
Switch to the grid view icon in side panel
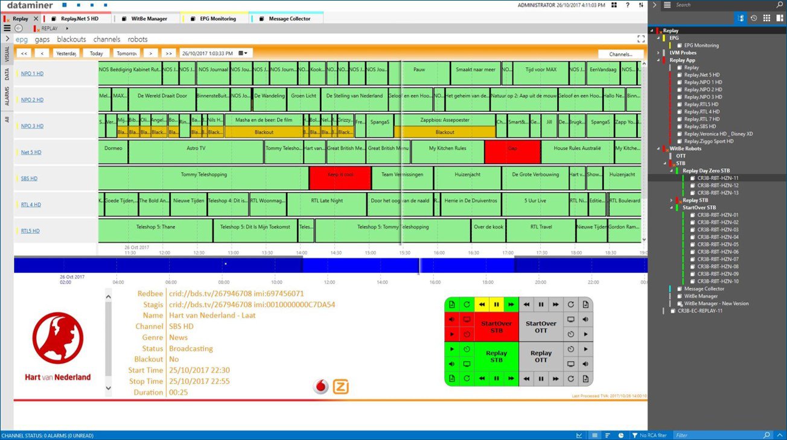point(766,18)
